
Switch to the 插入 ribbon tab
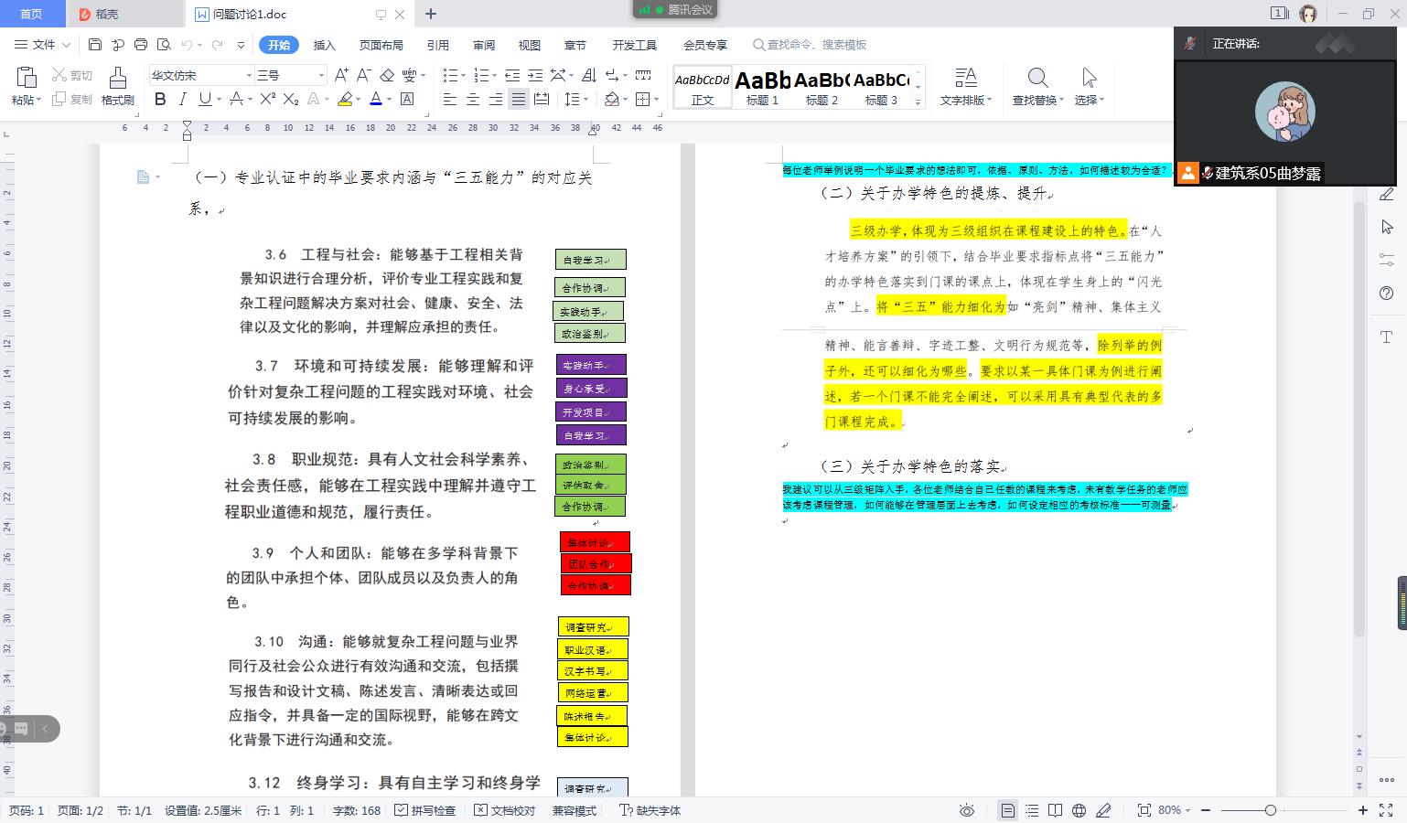325,45
